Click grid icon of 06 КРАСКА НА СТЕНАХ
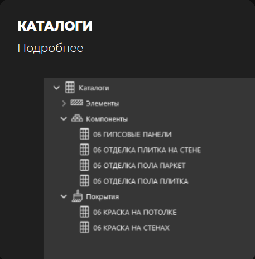The height and width of the screenshot is (259, 255). [84, 227]
